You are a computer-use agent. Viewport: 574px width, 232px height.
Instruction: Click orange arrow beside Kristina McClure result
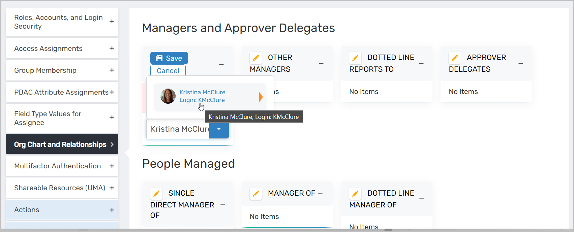(x=261, y=97)
